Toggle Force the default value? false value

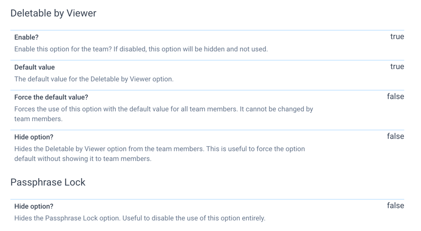(x=395, y=97)
